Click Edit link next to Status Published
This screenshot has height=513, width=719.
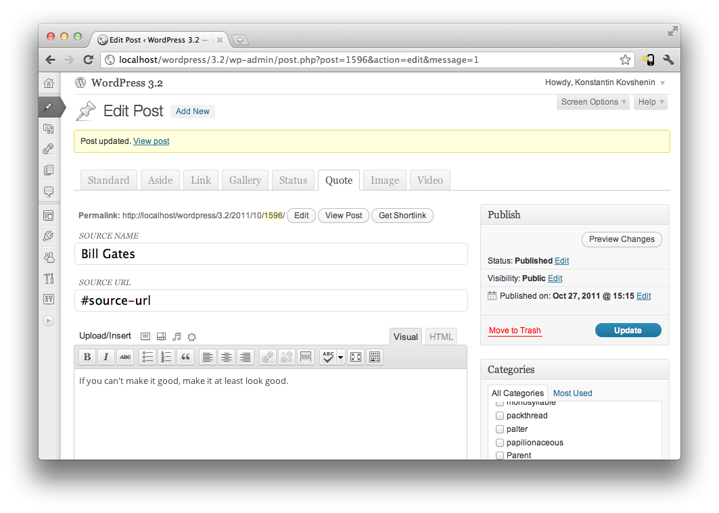[x=561, y=261]
